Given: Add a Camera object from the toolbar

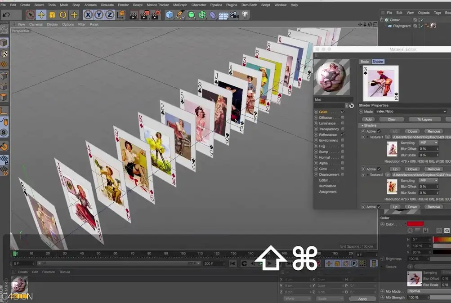Looking at the screenshot, I should 234,15.
